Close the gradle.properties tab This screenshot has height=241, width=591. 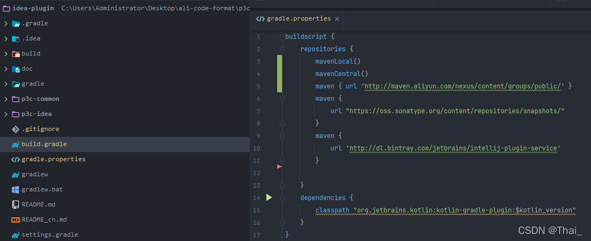337,19
